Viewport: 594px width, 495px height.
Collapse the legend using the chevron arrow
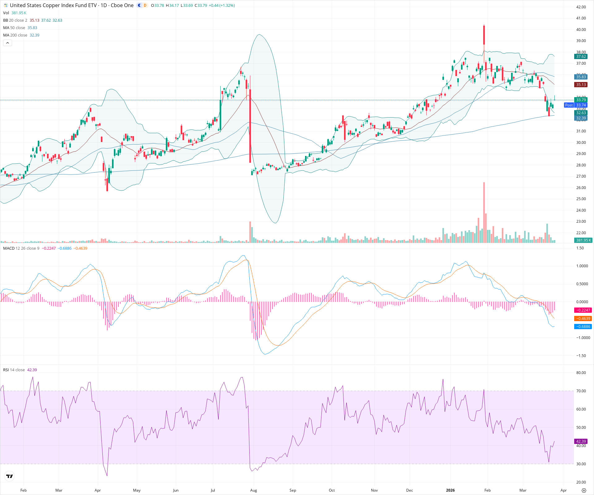7,43
